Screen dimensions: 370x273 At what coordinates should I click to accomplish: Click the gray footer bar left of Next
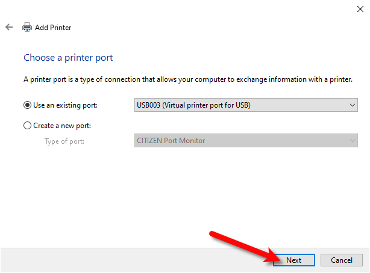[134, 260]
